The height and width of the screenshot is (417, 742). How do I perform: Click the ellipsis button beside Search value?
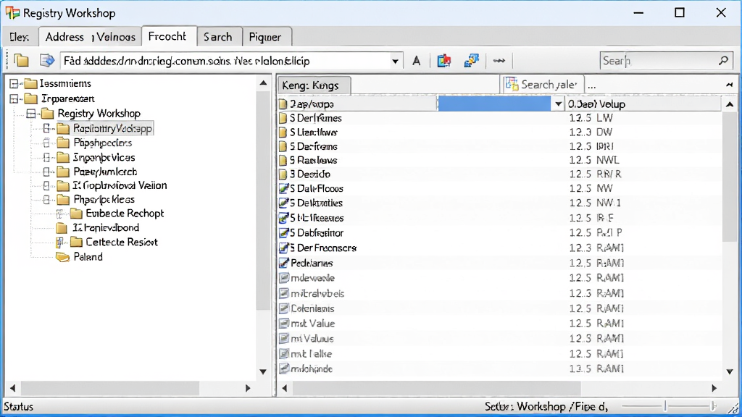click(x=591, y=85)
